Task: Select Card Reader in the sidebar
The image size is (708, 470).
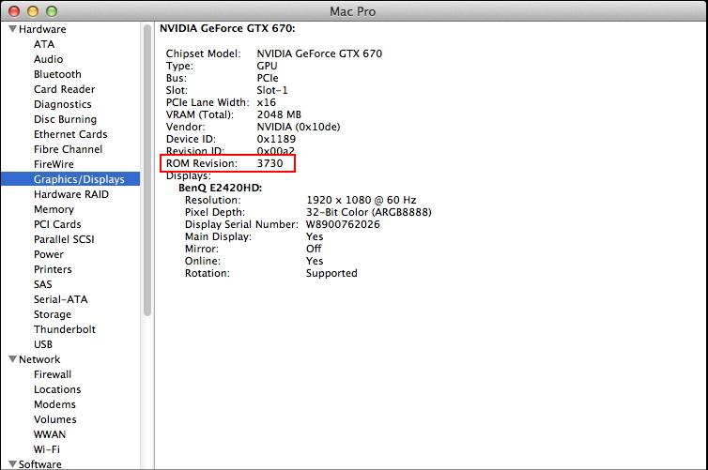Action: [64, 89]
